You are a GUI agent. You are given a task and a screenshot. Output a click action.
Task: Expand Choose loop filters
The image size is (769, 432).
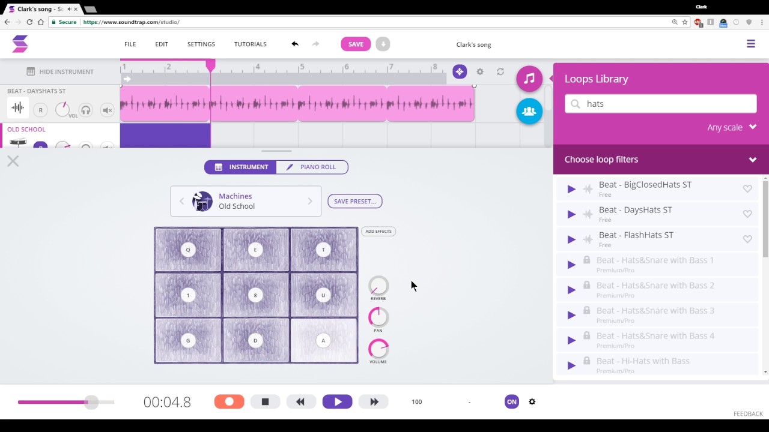pyautogui.click(x=661, y=159)
